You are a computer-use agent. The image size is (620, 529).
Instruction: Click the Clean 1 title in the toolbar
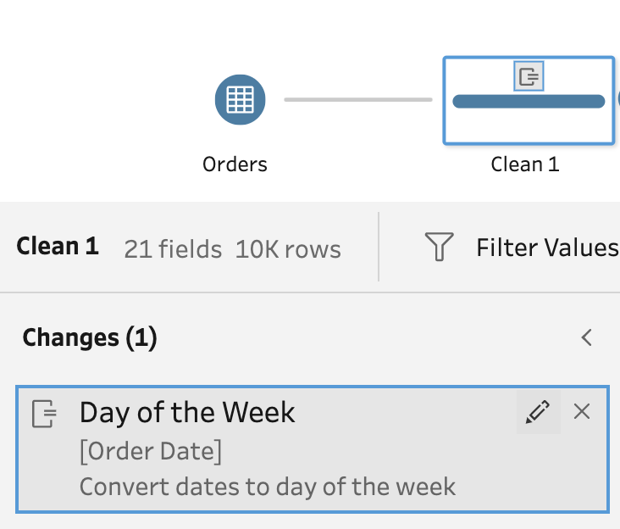click(58, 247)
